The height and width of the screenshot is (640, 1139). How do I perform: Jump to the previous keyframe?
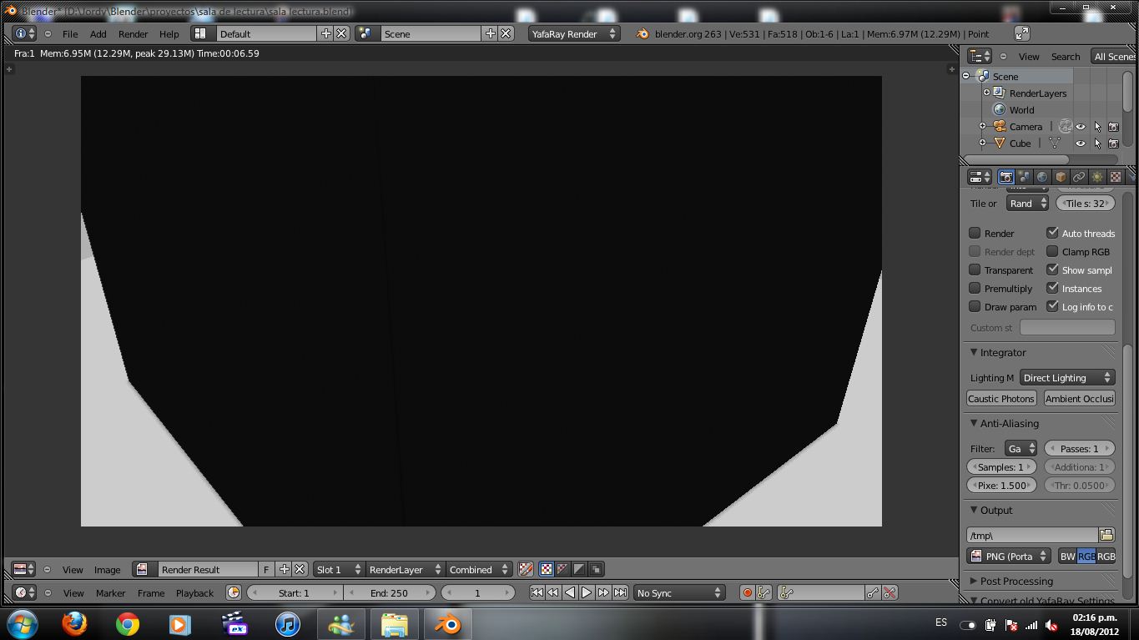tap(553, 592)
